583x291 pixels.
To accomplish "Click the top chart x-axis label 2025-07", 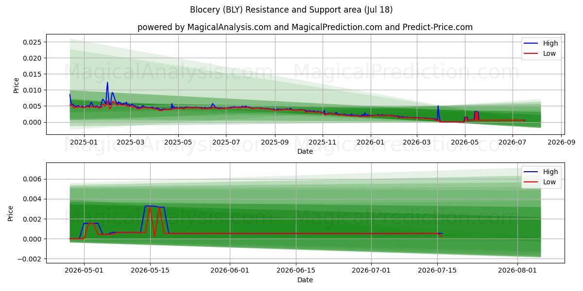I will pyautogui.click(x=226, y=143).
